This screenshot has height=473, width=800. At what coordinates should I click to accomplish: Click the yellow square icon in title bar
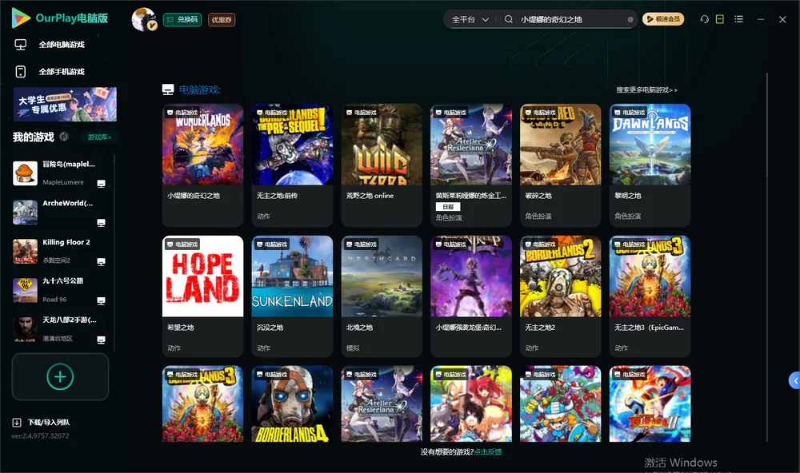720,19
